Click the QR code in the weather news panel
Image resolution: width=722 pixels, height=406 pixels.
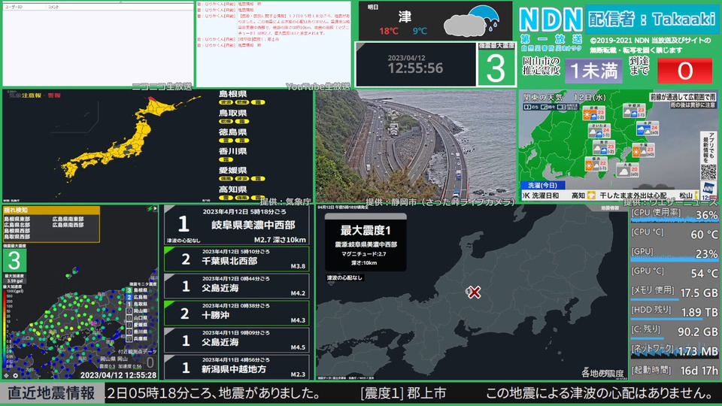point(709,171)
